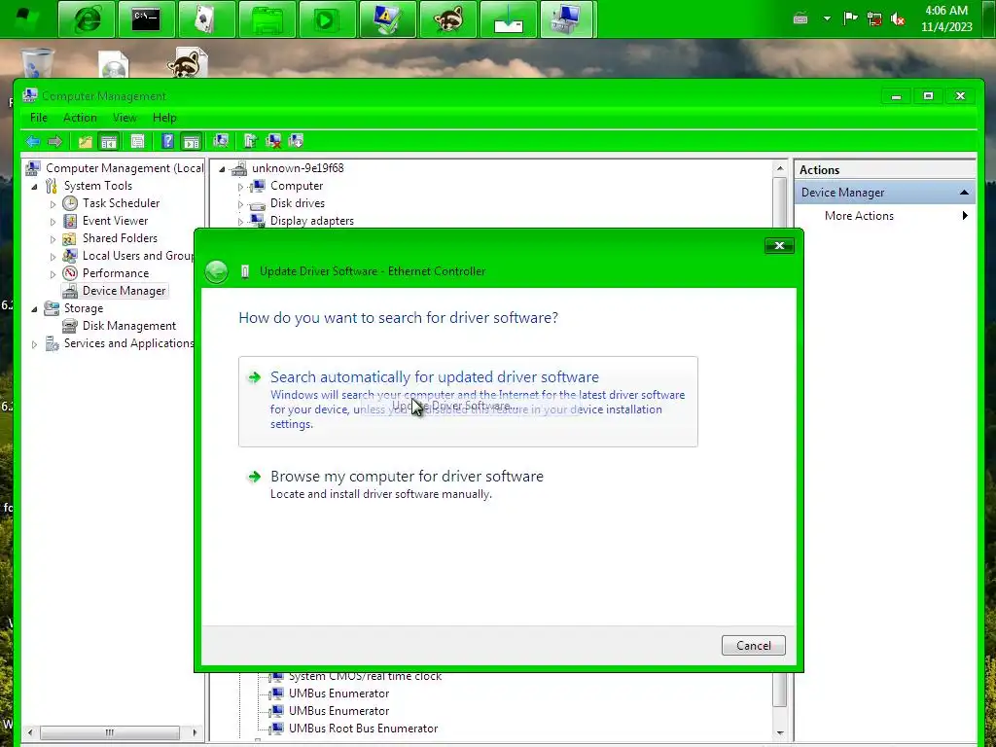Click the network disconnected tray icon

[x=874, y=19]
